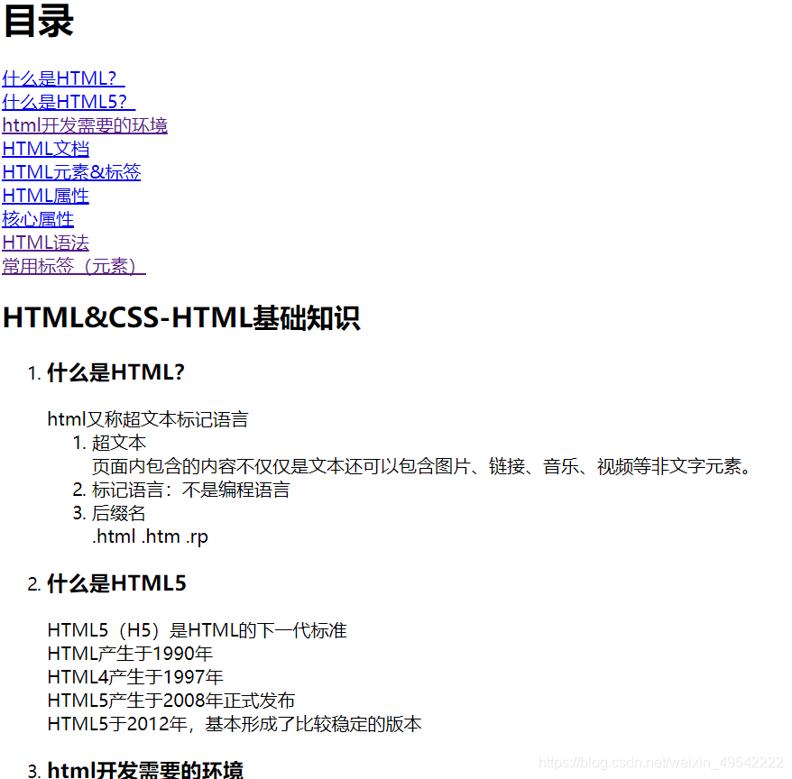
Task: Click the 目录 heading
Action: tap(39, 22)
